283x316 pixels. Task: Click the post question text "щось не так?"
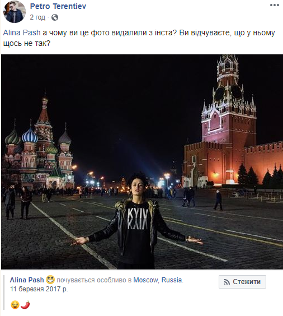26,43
